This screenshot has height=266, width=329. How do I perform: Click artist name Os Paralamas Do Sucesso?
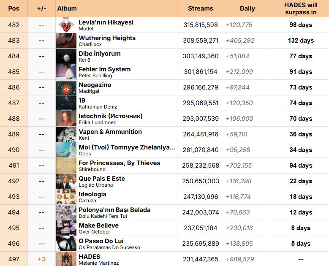[109, 247]
